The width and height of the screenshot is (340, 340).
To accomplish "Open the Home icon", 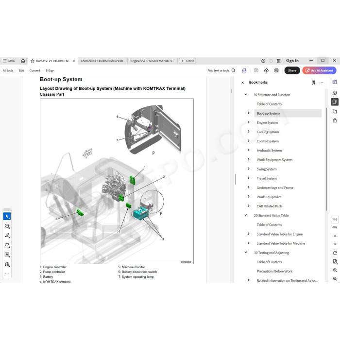I will 23,61.
